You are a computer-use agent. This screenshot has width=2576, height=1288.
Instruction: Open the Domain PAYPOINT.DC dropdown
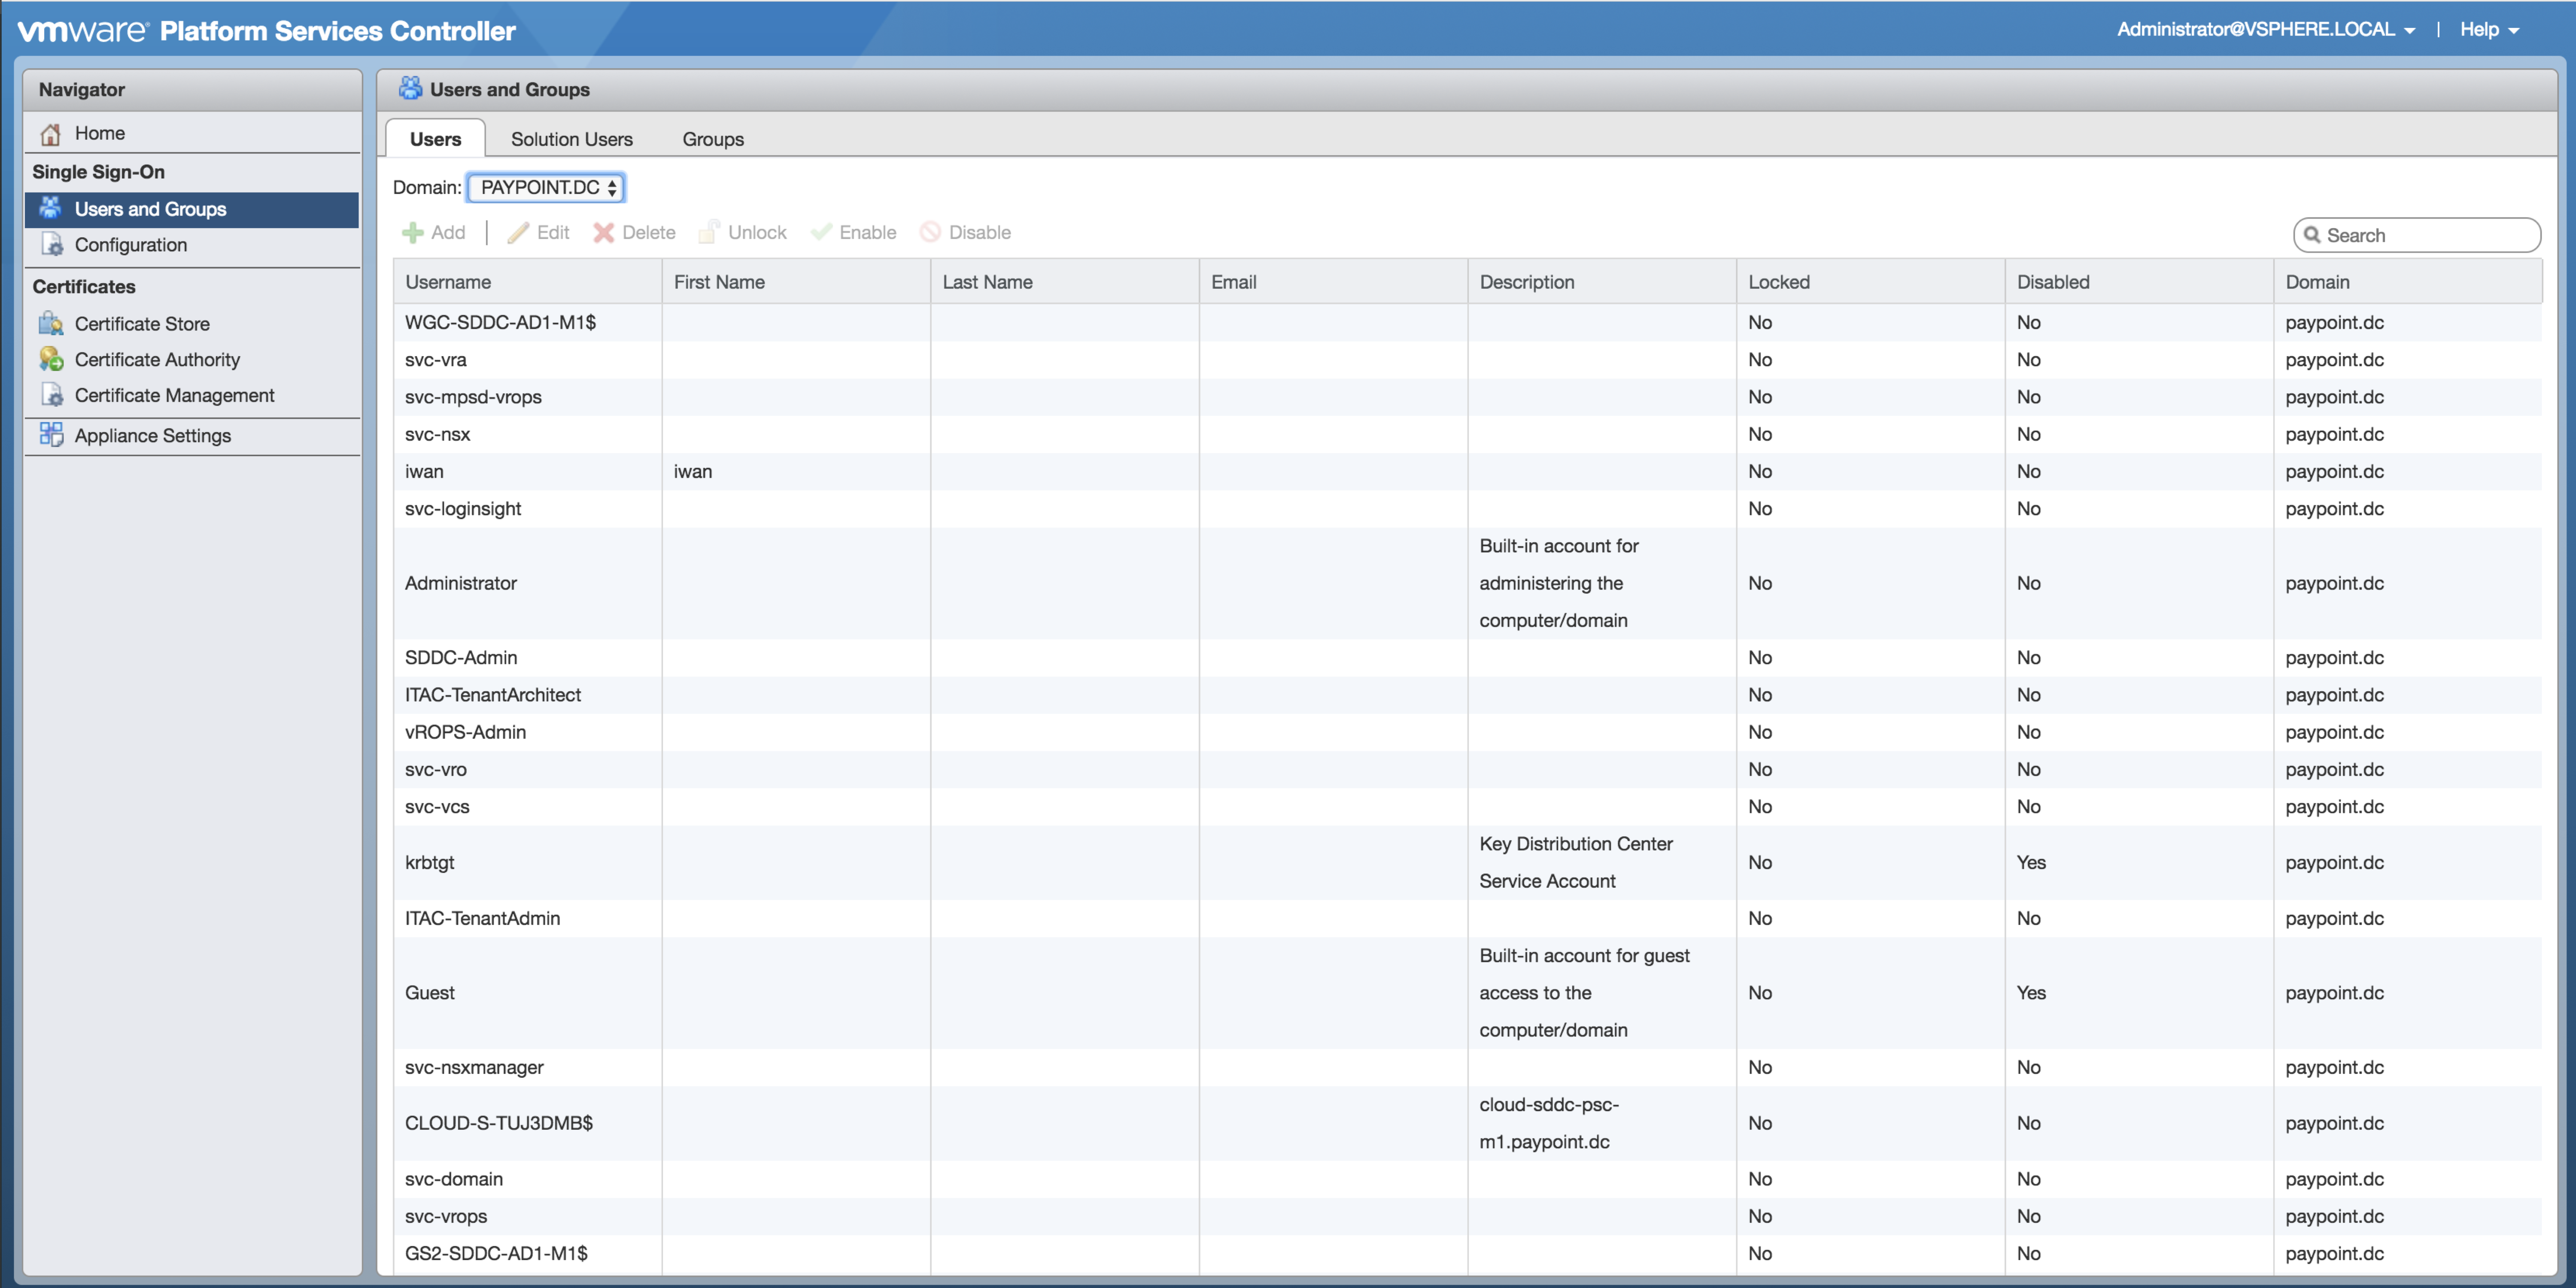546,188
